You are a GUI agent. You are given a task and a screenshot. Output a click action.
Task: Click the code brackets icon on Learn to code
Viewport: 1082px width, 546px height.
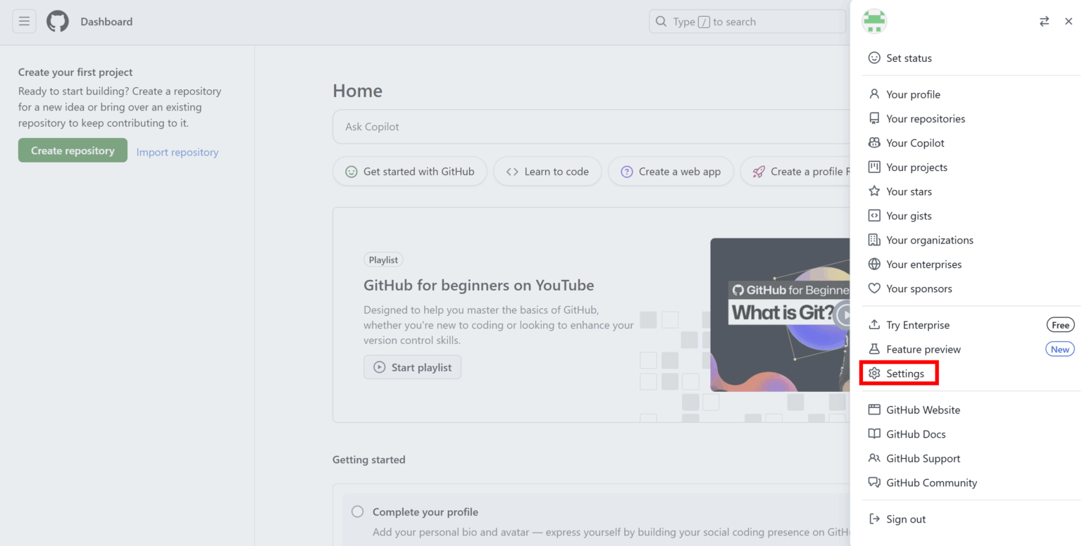[x=513, y=171]
